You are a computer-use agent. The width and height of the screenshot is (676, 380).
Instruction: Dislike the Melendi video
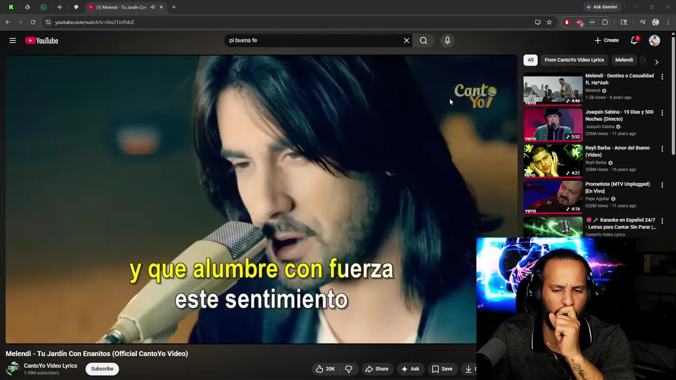(349, 369)
